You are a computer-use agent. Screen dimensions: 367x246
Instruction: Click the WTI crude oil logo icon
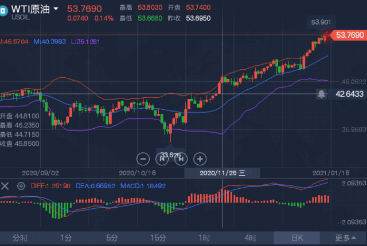(x=3, y=11)
